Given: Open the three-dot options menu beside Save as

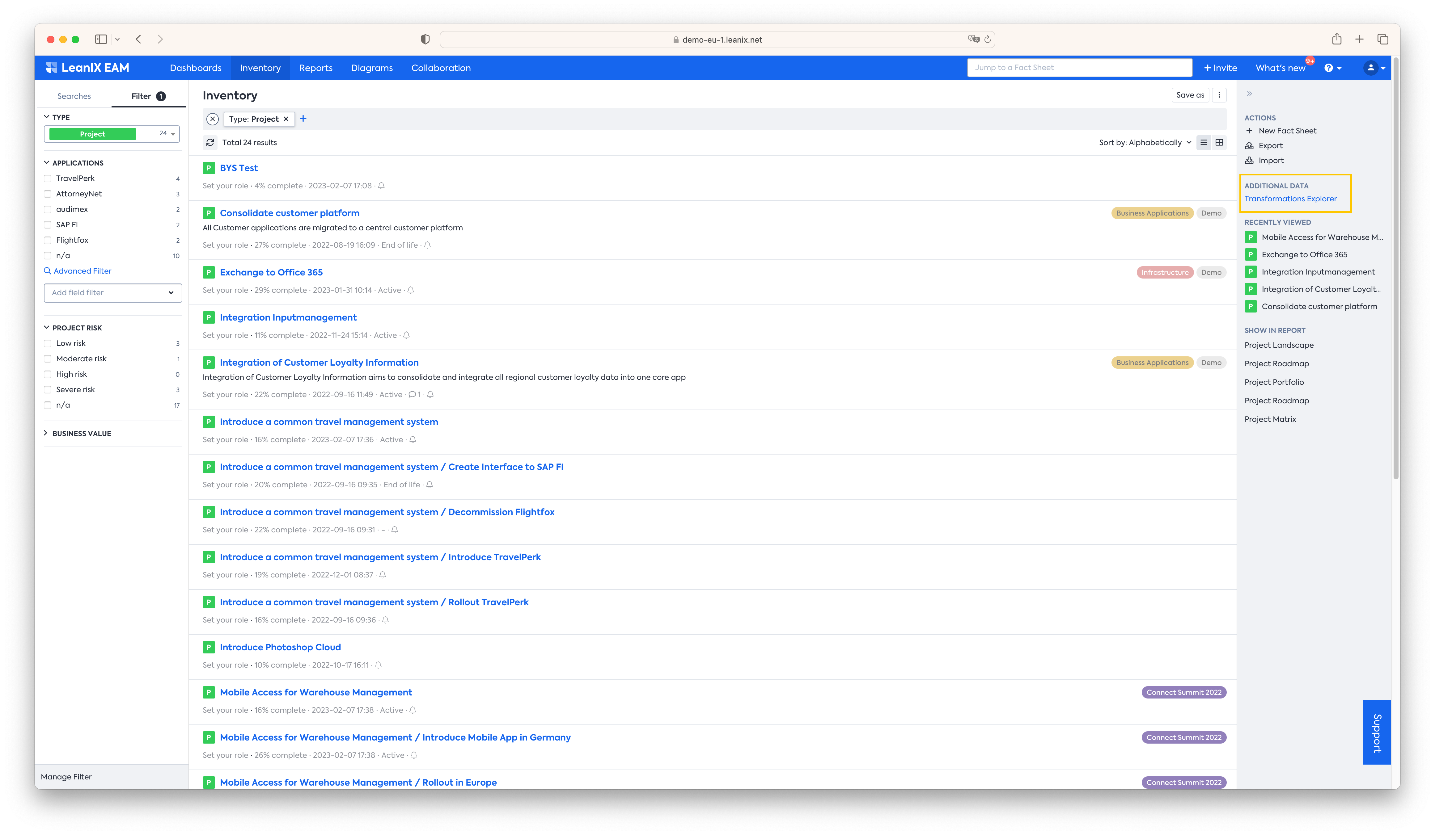Looking at the screenshot, I should pyautogui.click(x=1219, y=95).
